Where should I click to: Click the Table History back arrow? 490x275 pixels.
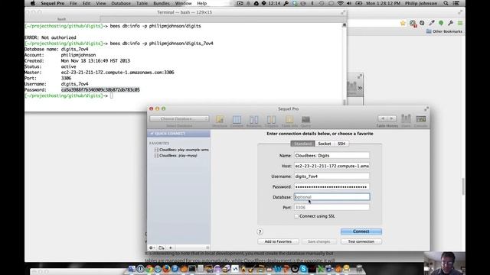[x=383, y=118]
